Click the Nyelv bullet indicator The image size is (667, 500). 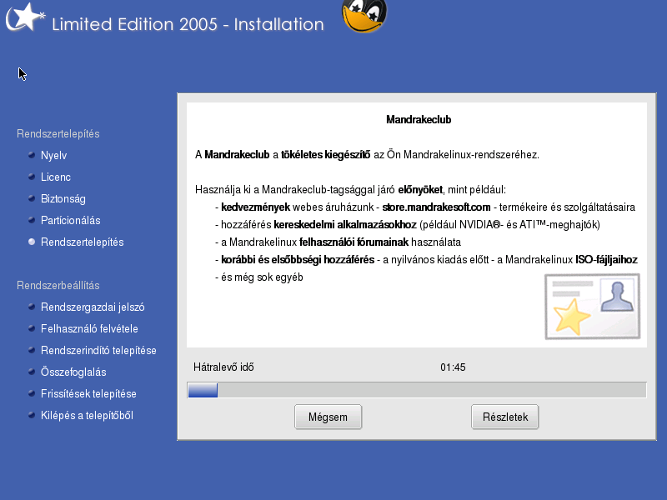[32, 155]
